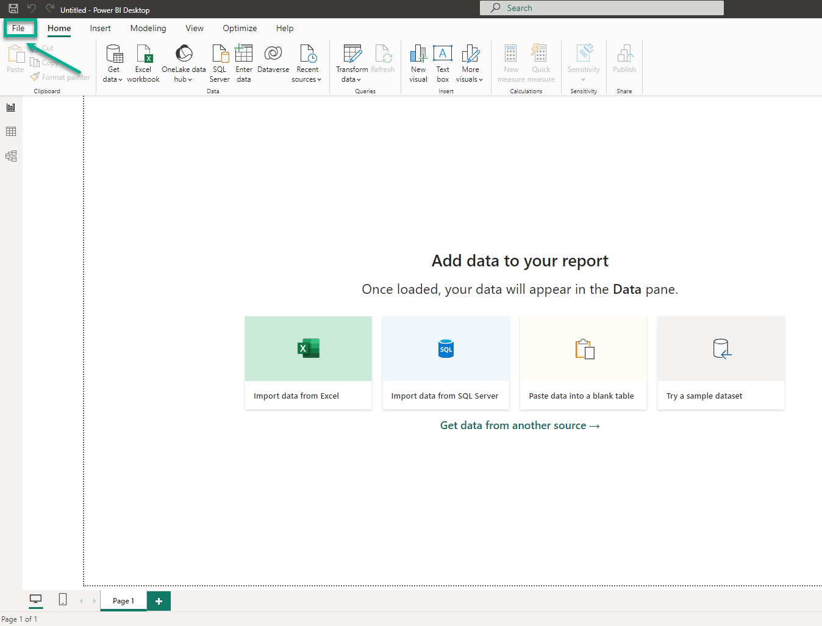Image resolution: width=822 pixels, height=626 pixels.
Task: Toggle mobile layout view at bottom
Action: pos(63,600)
